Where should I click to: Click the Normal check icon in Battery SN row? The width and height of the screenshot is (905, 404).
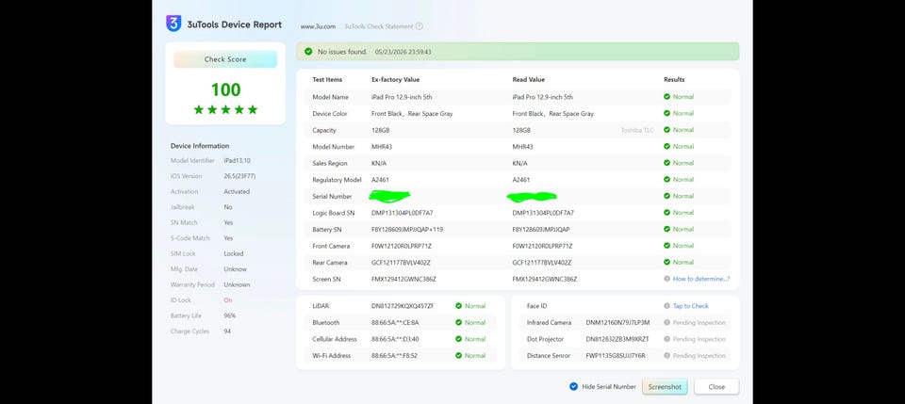pos(666,230)
